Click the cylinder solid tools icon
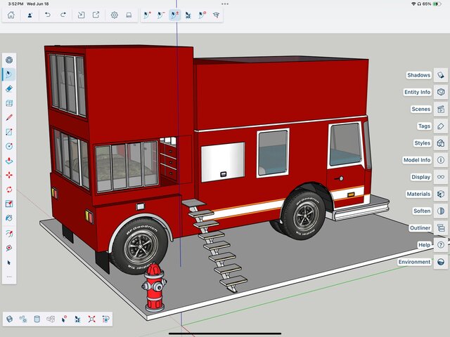The height and width of the screenshot is (337, 450). click(37, 319)
